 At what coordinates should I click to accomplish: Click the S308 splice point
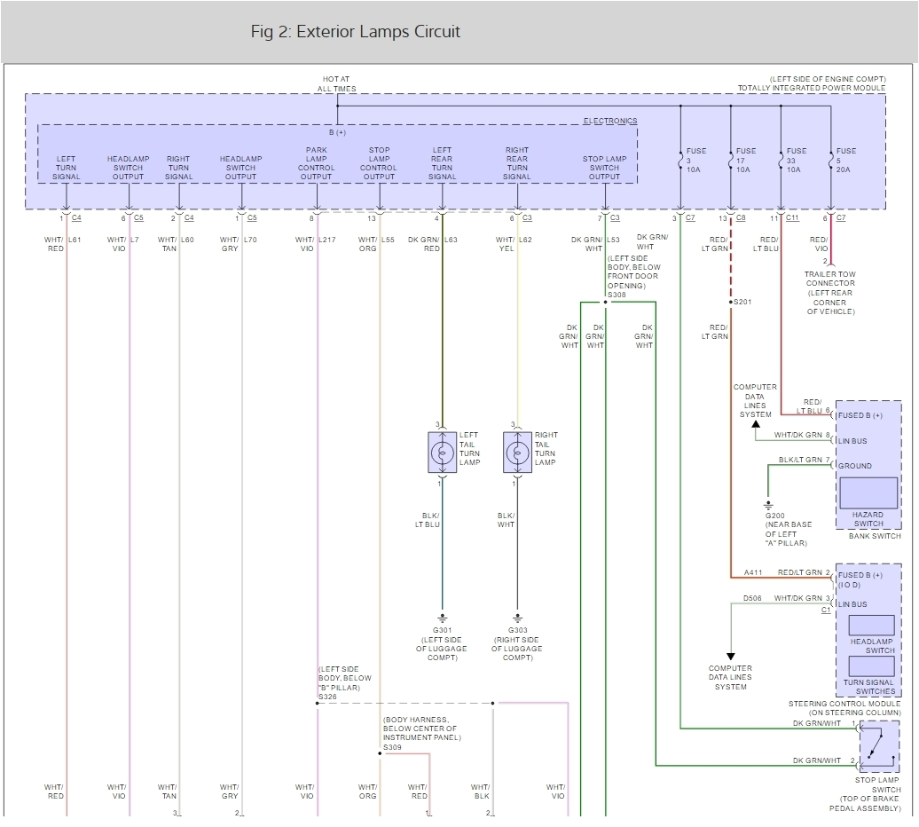click(606, 302)
